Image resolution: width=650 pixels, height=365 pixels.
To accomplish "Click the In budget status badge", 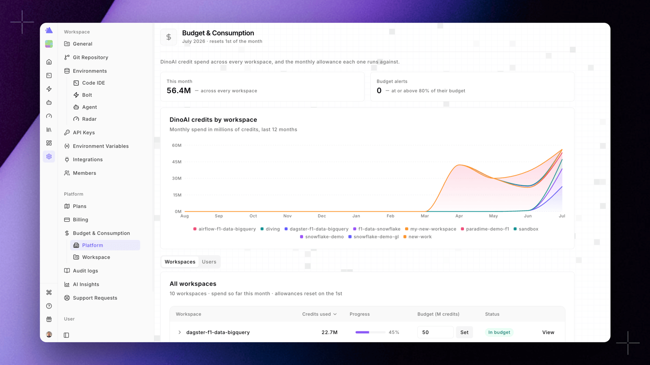I will click(499, 332).
